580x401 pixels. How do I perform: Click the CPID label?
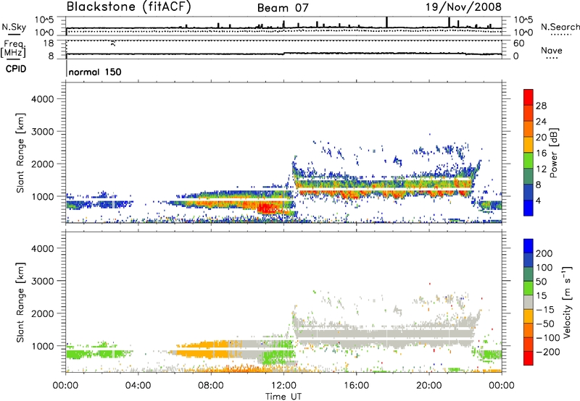[x=16, y=69]
